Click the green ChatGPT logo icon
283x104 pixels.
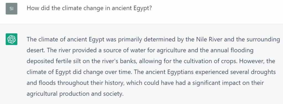[12, 39]
